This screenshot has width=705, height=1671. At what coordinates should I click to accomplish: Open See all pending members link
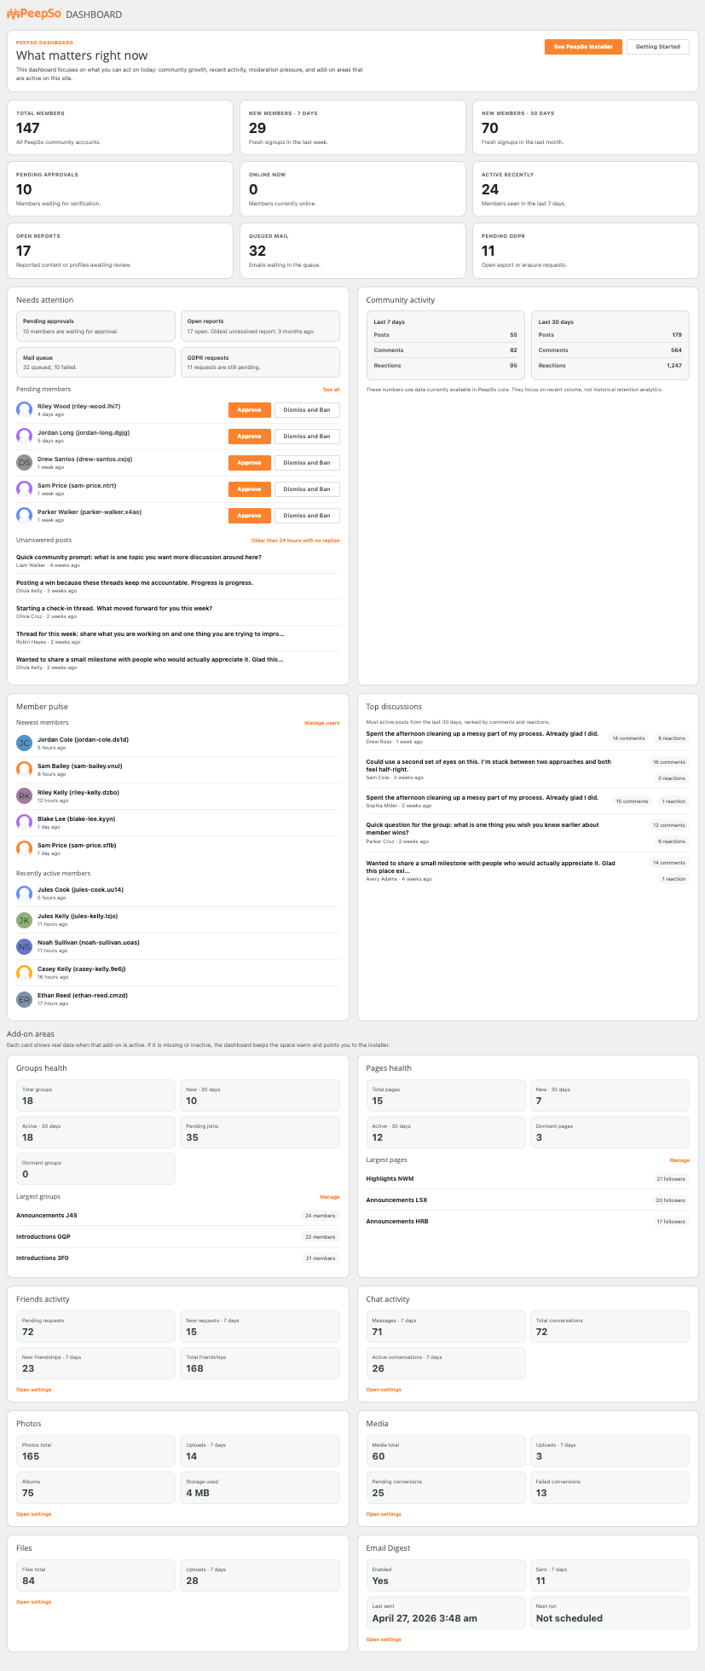coord(331,390)
